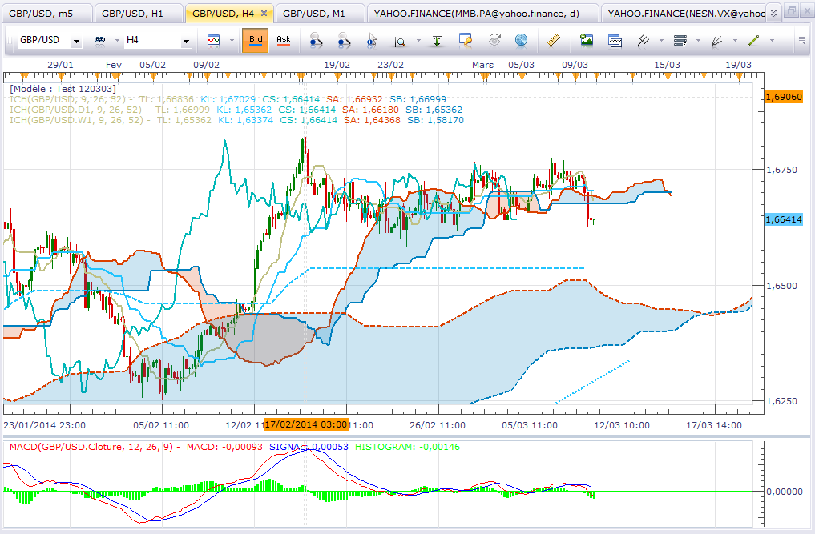Expand the pitchfork tool dropdown arrow
815x534 pixels.
[x=661, y=41]
